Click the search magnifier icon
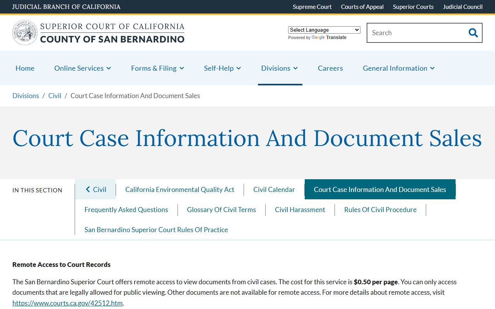The image size is (495, 309). [473, 33]
